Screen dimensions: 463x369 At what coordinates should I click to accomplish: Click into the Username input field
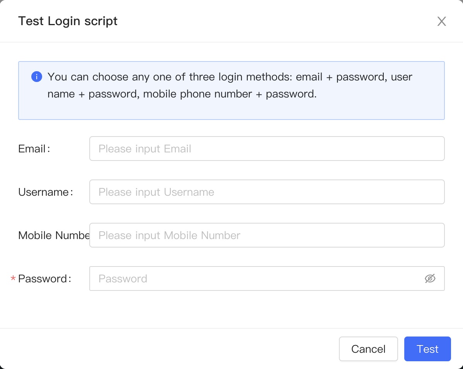click(267, 192)
